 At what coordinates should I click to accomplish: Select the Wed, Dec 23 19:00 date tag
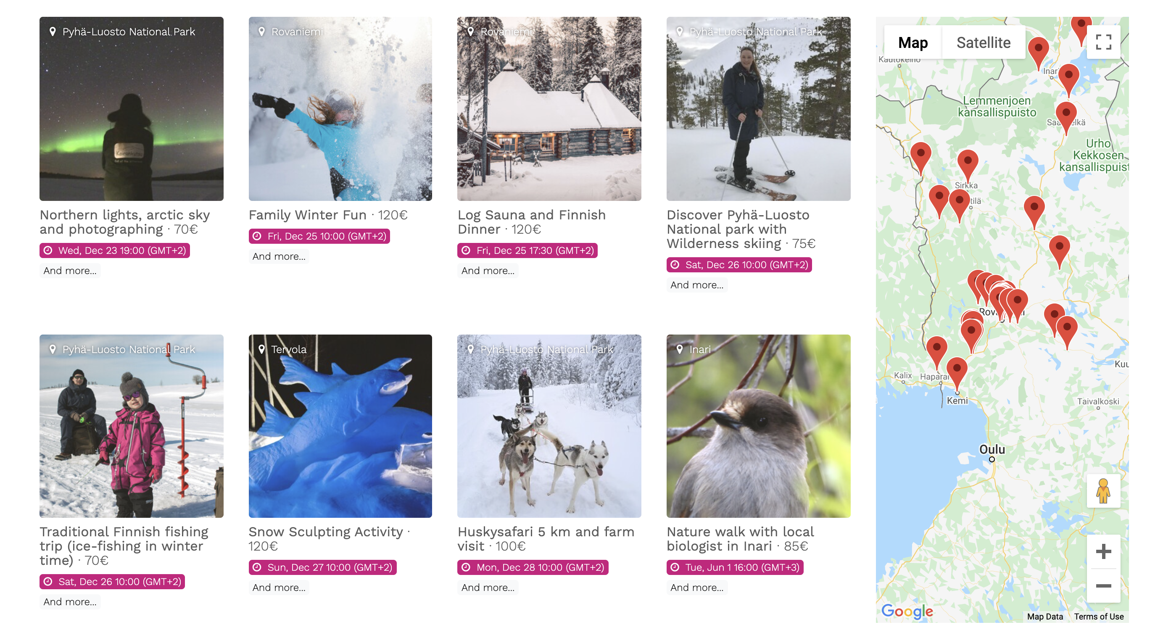[x=115, y=250]
